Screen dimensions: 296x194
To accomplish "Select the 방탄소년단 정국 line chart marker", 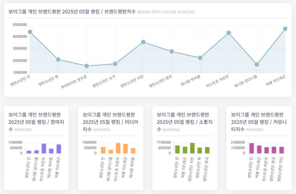I will point(172,51).
